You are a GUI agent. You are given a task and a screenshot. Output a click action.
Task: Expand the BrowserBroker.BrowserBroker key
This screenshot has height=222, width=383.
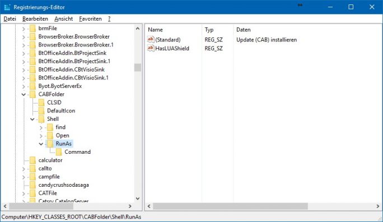[x=24, y=37]
